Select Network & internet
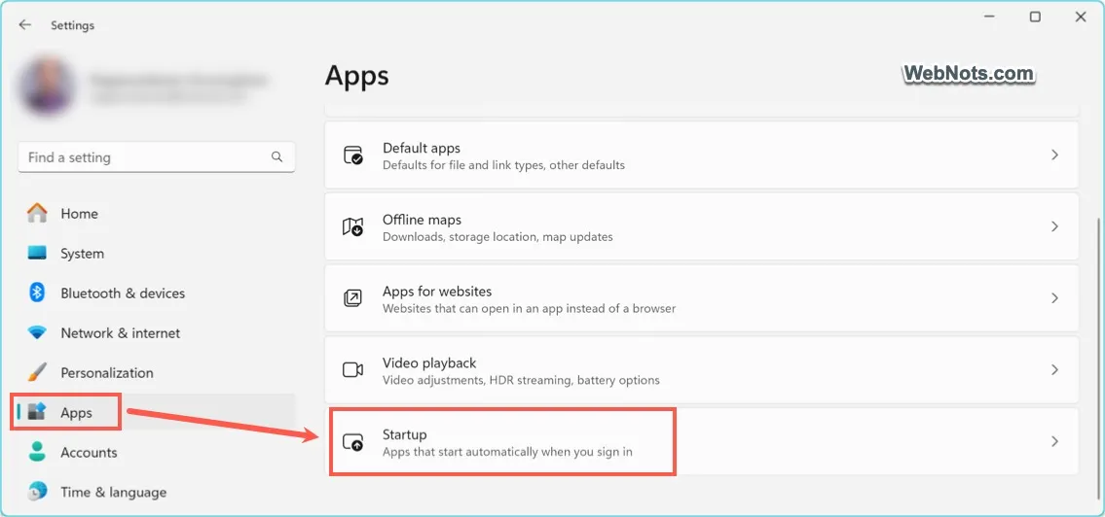Image resolution: width=1105 pixels, height=517 pixels. 157,332
